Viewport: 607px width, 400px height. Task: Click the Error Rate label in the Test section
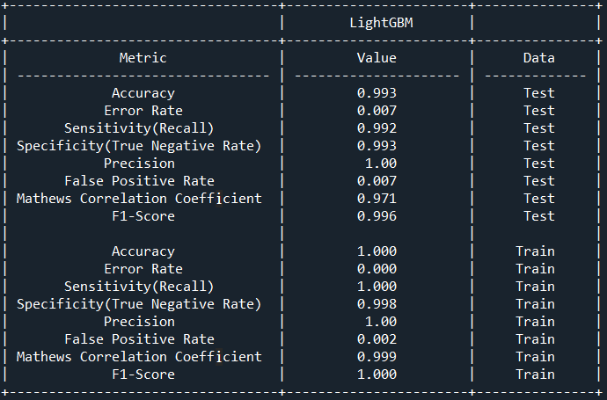pyautogui.click(x=143, y=111)
